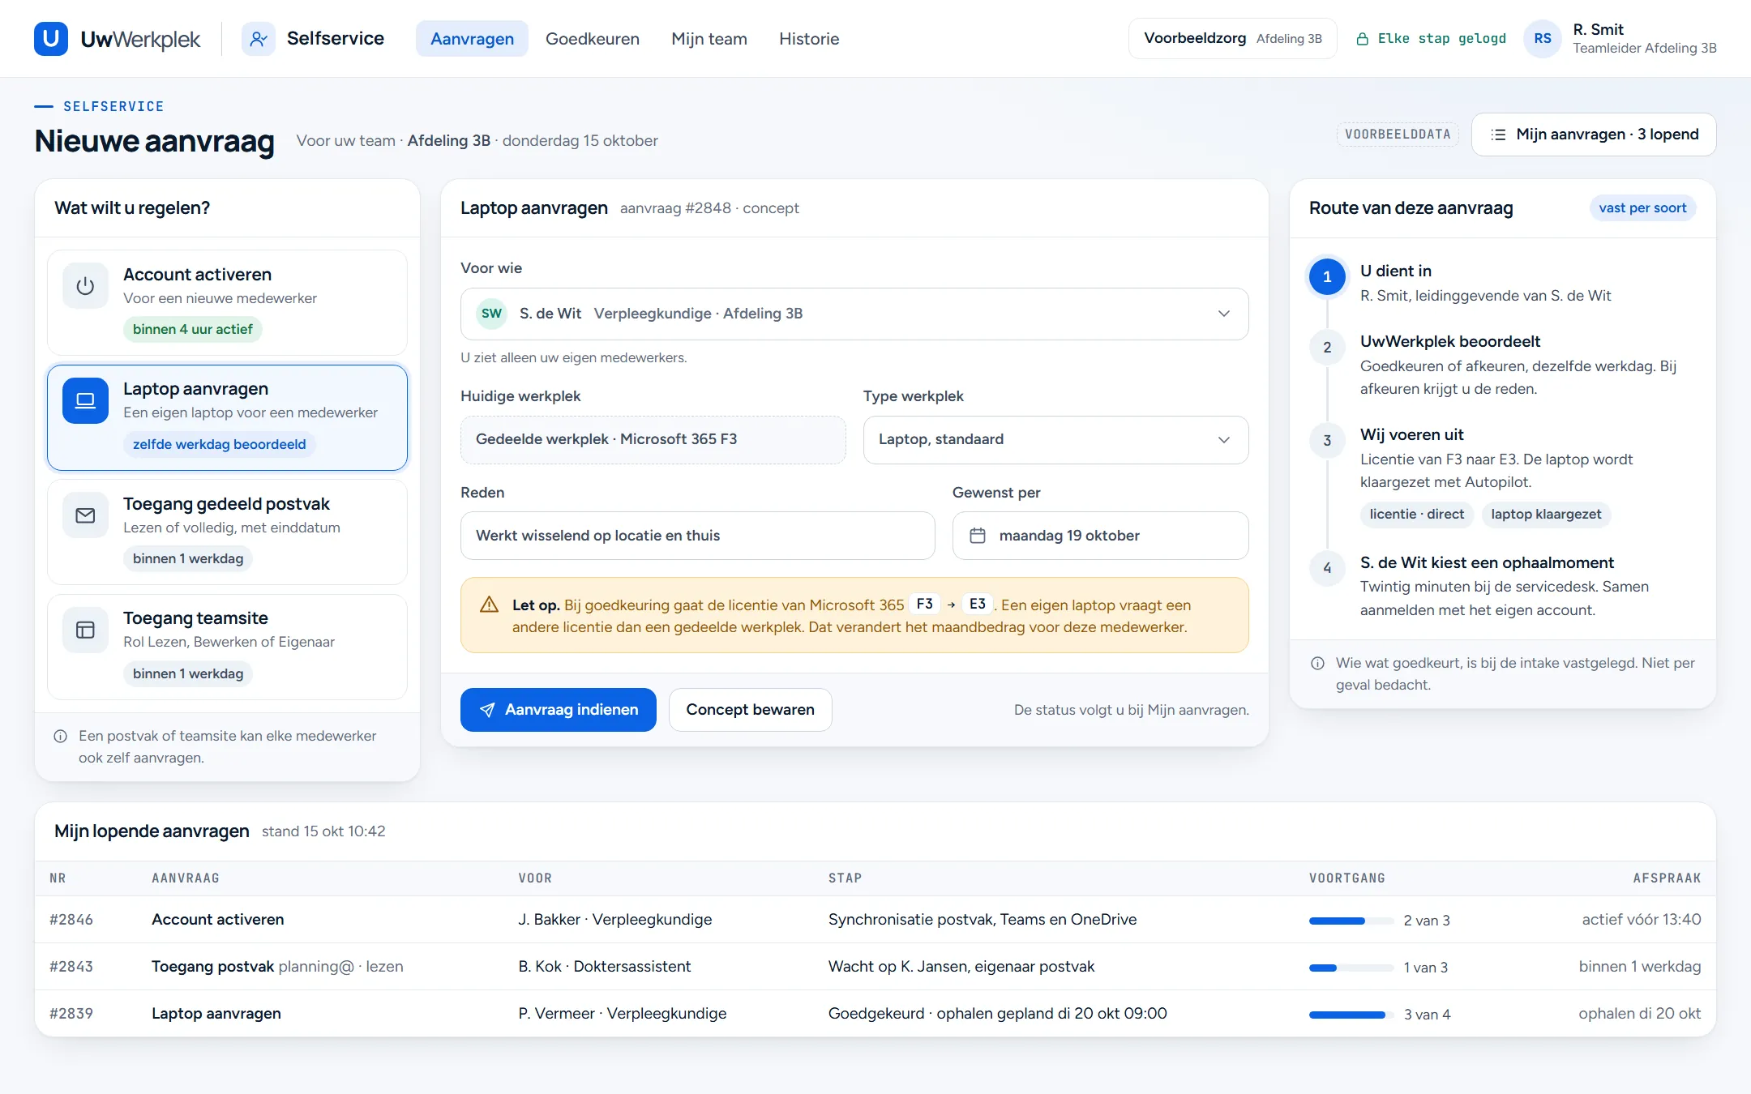Select the Account activeren request card
Image resolution: width=1751 pixels, height=1094 pixels.
pyautogui.click(x=227, y=302)
